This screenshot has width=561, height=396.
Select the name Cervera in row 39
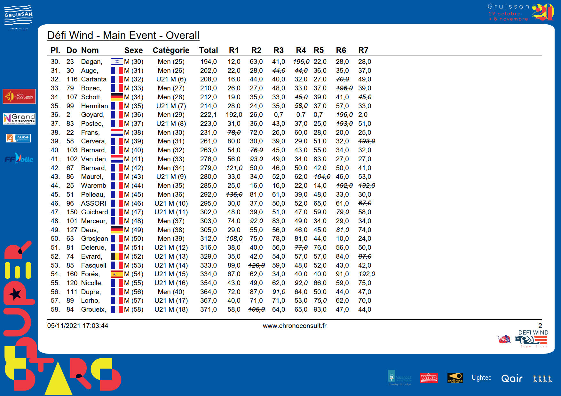(93, 141)
